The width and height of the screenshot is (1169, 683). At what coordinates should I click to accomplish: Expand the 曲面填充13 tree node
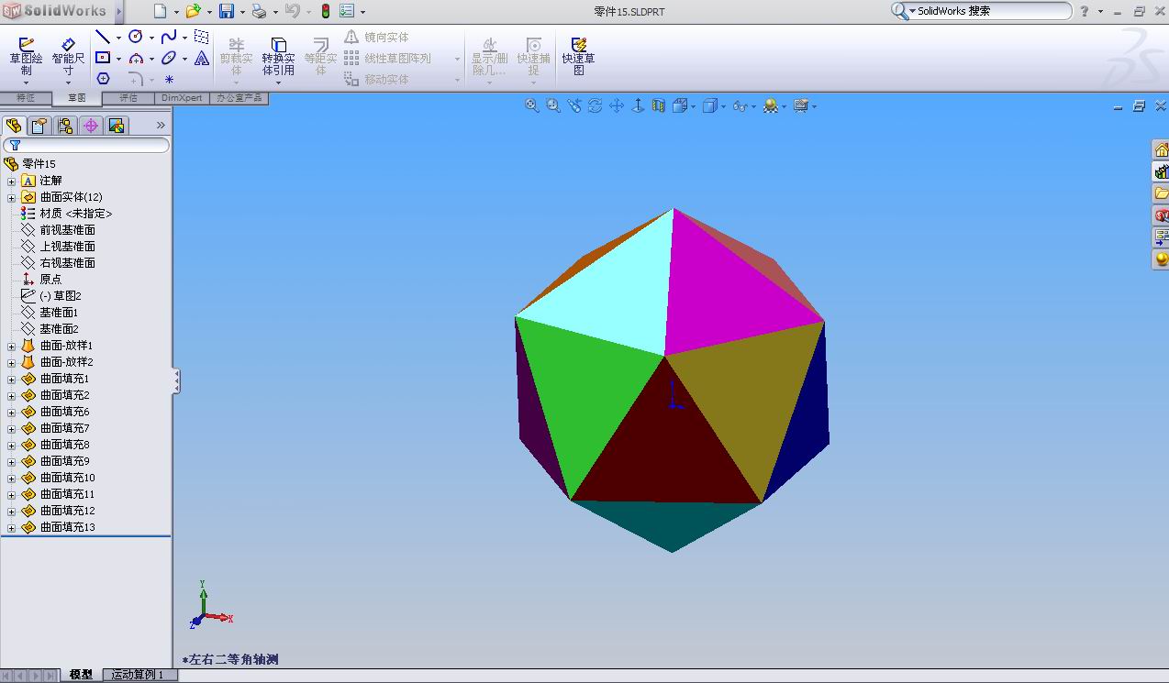pos(11,528)
